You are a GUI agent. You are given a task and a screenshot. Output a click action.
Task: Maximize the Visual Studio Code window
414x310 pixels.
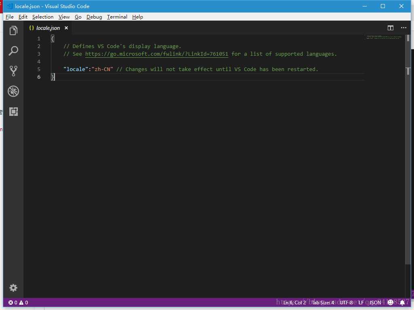click(382, 6)
